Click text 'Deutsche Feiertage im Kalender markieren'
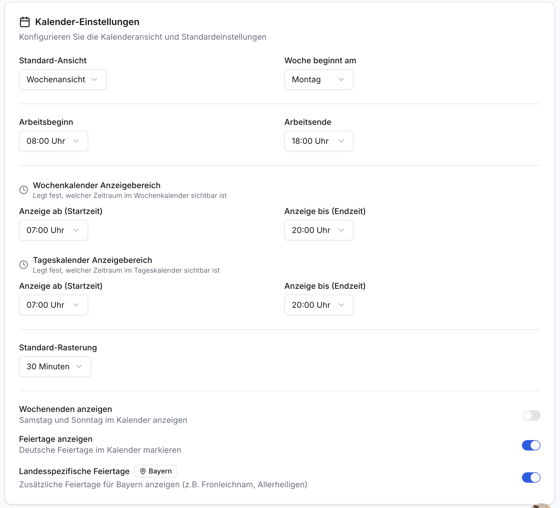 click(x=100, y=450)
